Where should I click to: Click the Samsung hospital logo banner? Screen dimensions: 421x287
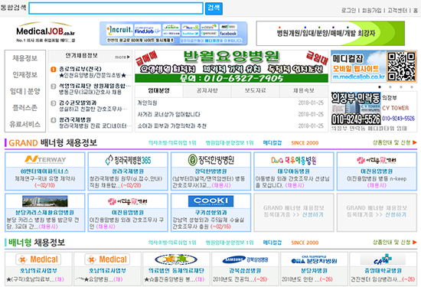pos(245,259)
